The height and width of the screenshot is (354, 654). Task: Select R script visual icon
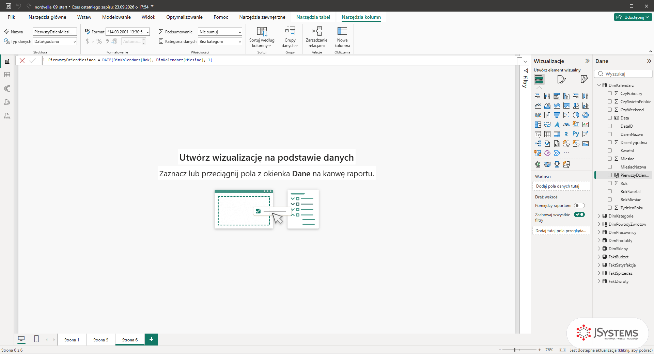[x=566, y=134]
